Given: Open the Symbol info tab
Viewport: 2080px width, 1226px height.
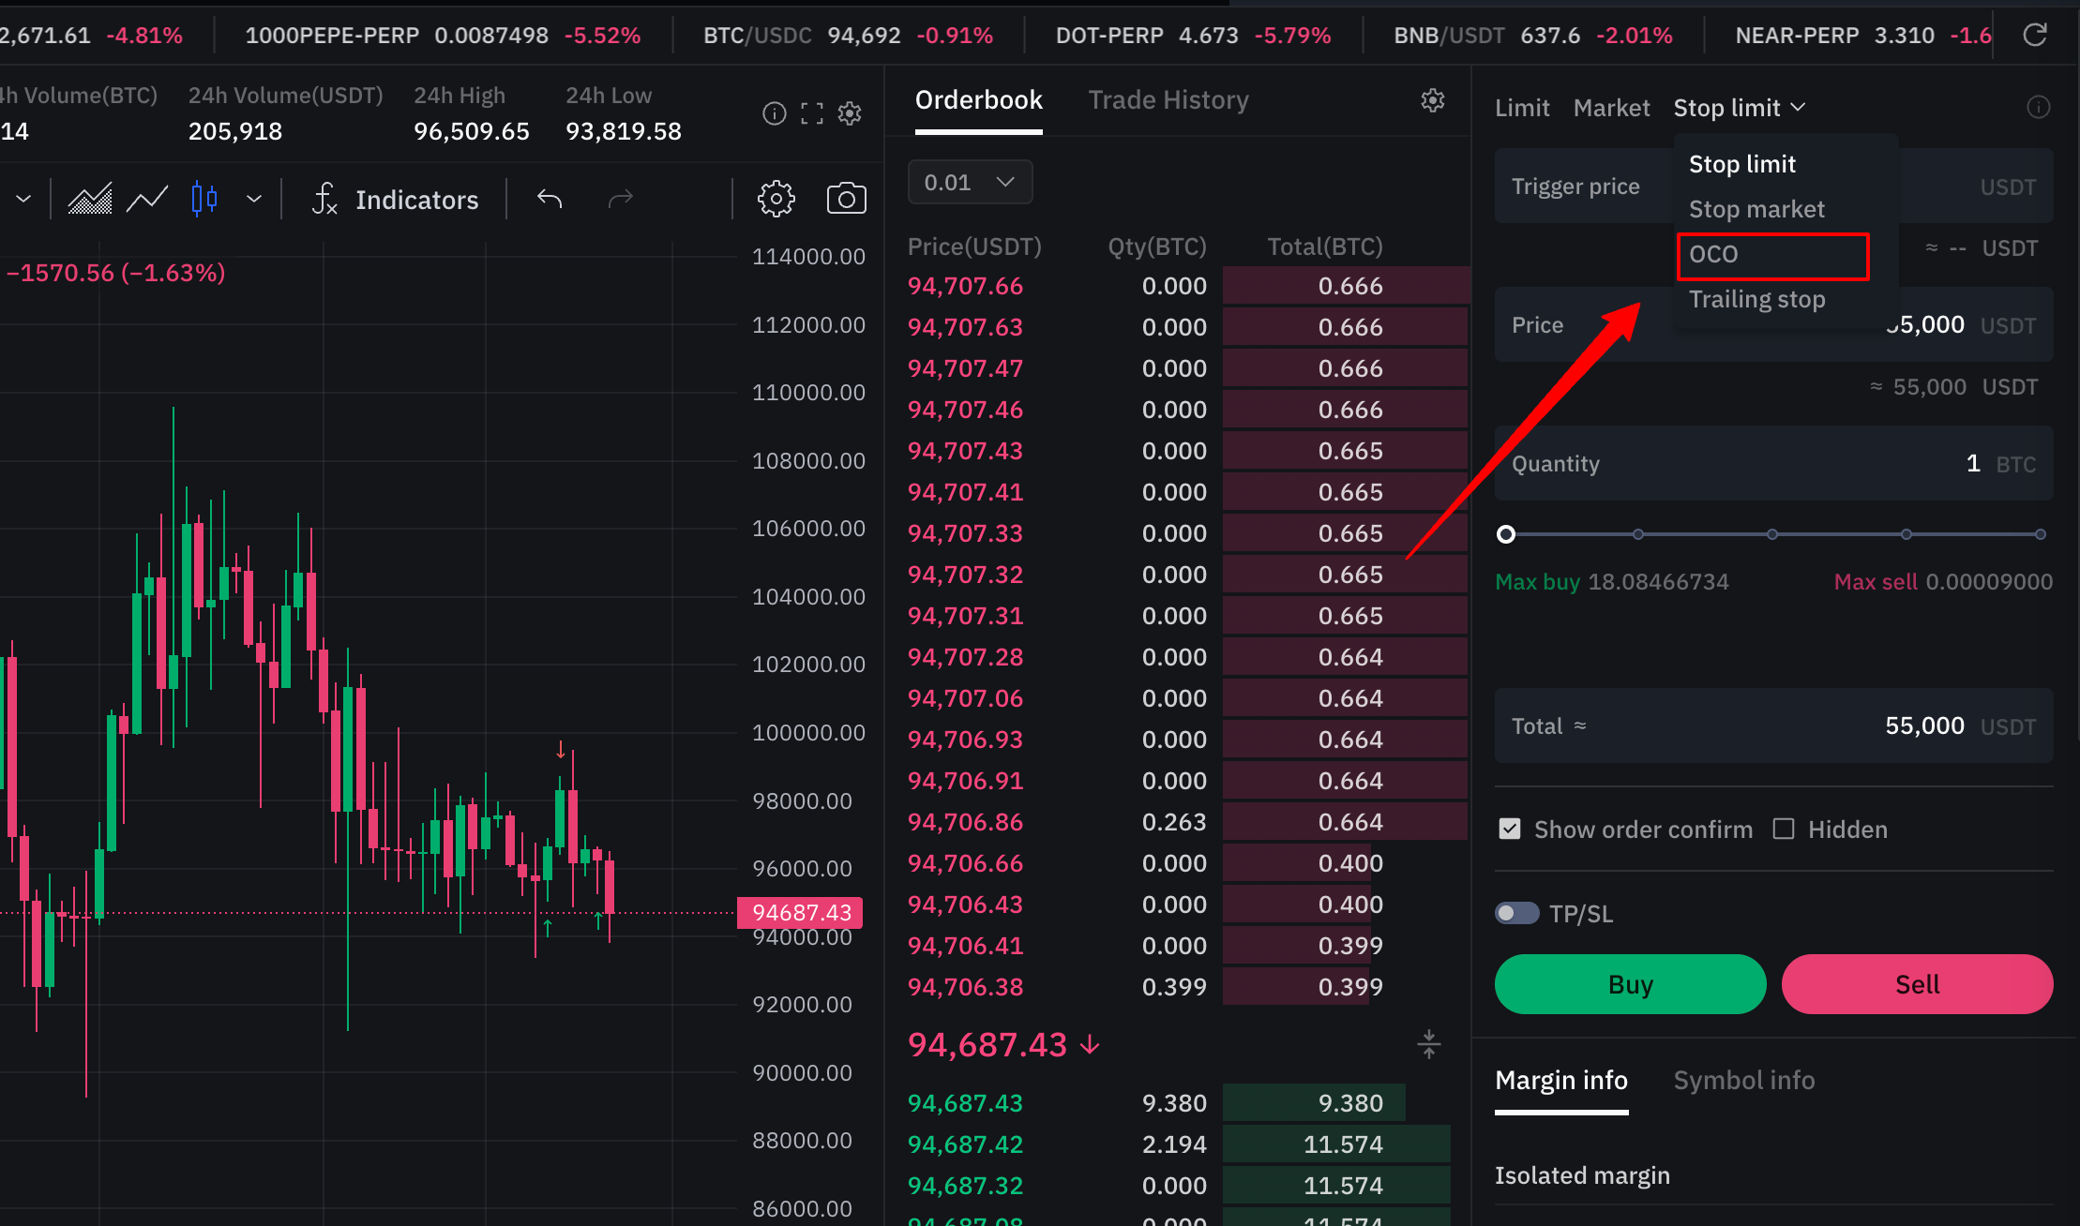Looking at the screenshot, I should click(1744, 1081).
